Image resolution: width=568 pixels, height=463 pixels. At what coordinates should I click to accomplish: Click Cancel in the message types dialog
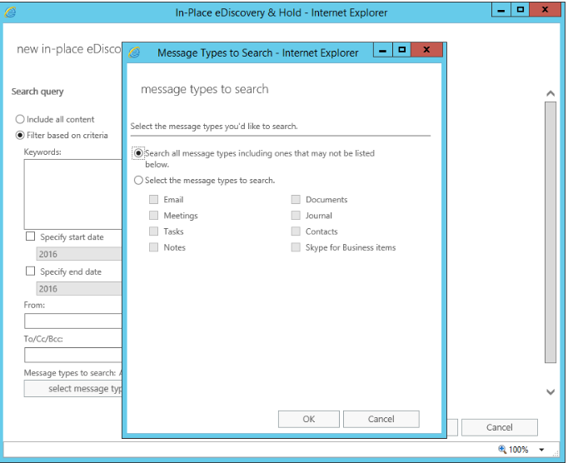[381, 419]
